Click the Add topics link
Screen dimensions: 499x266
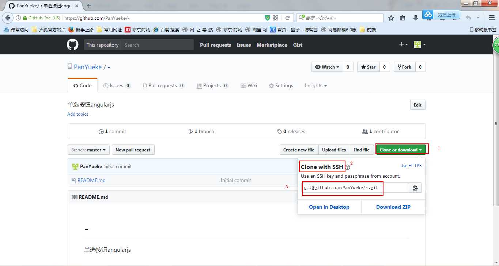[x=78, y=114]
